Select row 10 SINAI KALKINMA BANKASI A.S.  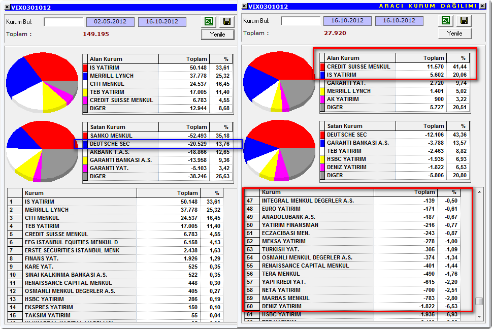pos(115,275)
